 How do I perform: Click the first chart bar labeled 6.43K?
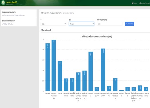click(x=48, y=67)
